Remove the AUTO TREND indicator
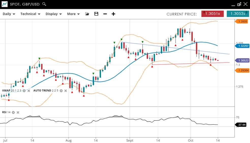Image resolution: width=250 pixels, height=143 pixels. tap(66, 91)
